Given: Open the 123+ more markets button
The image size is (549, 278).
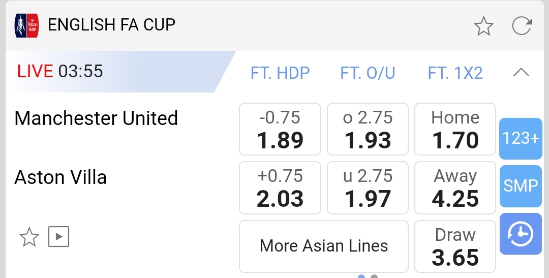Looking at the screenshot, I should (521, 138).
